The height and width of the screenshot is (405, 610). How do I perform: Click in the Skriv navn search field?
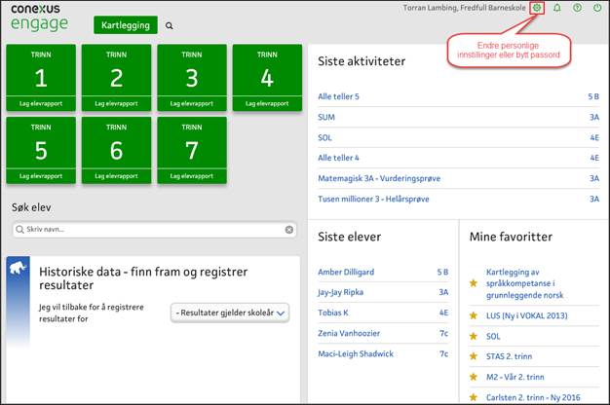click(x=146, y=230)
